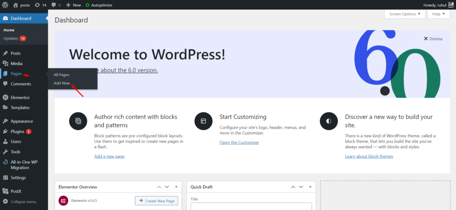
Task: Move Elementor Overview widget down
Action: coord(167,187)
